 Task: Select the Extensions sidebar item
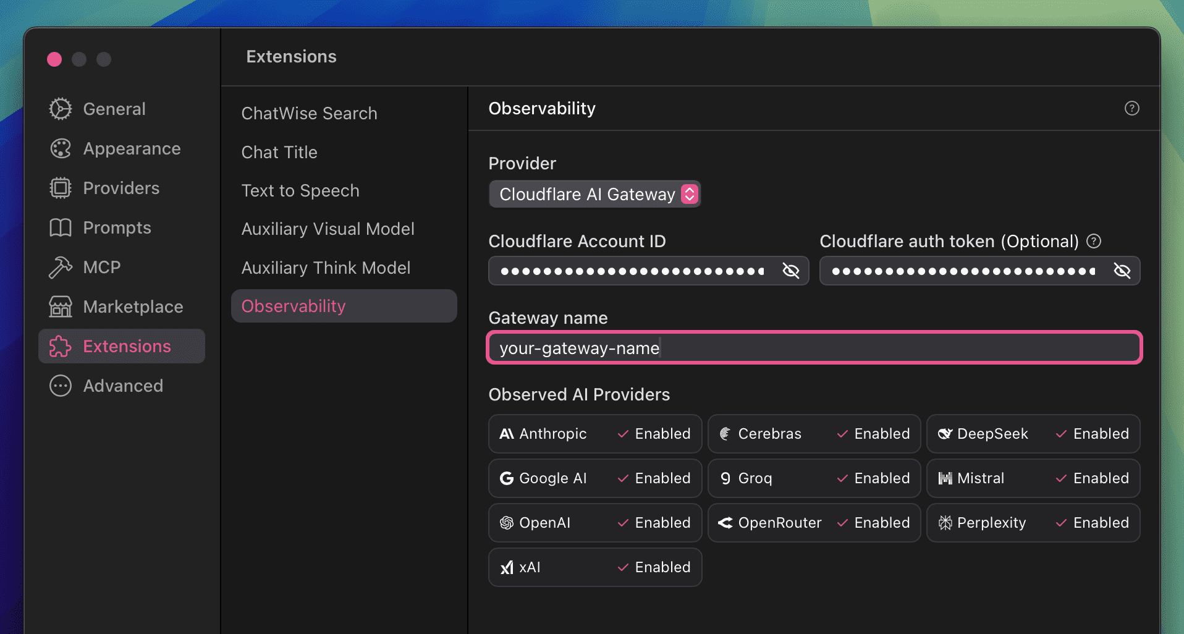(x=122, y=346)
